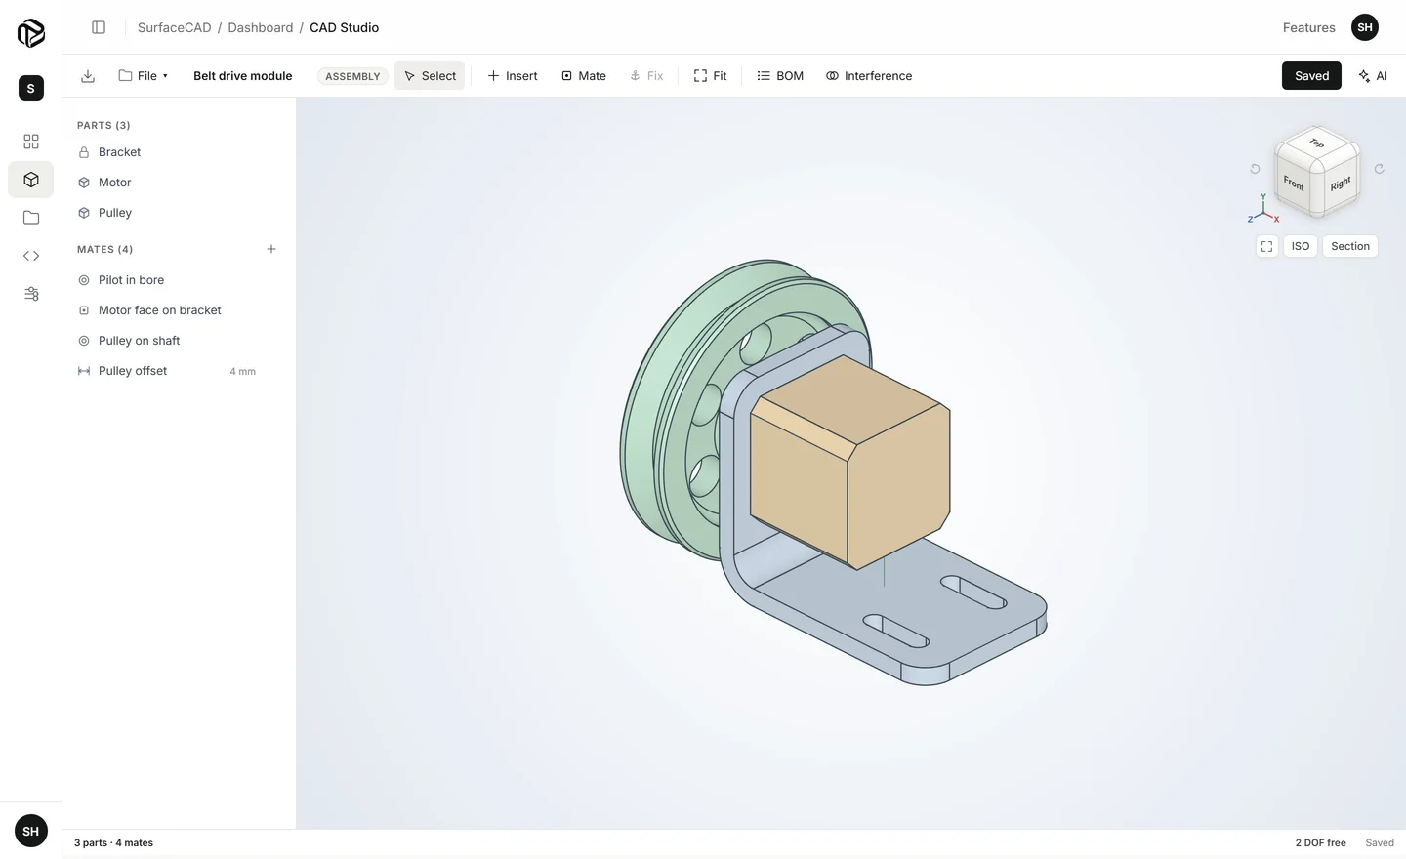Activate the Select tool

[430, 76]
